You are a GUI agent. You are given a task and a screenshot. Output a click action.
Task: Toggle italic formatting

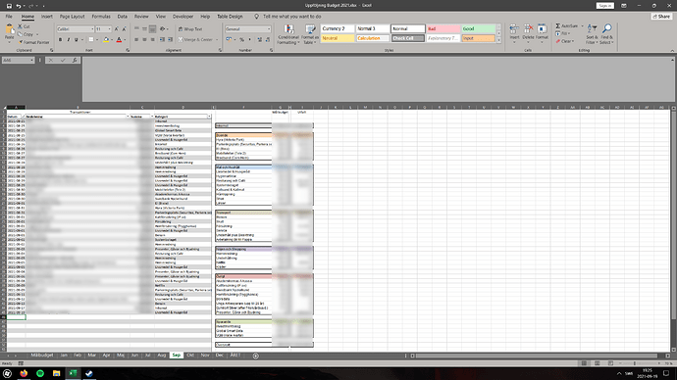point(69,39)
